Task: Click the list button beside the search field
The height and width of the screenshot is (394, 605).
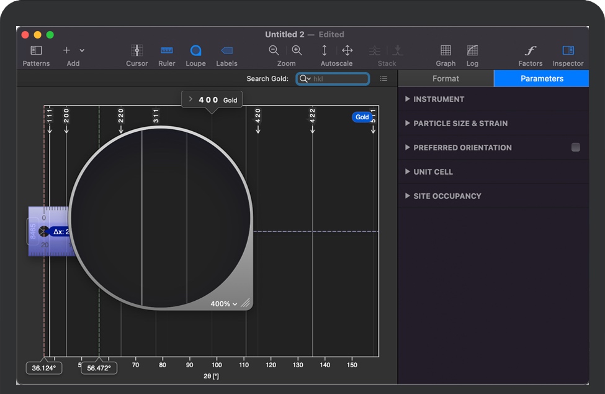Action: [383, 78]
